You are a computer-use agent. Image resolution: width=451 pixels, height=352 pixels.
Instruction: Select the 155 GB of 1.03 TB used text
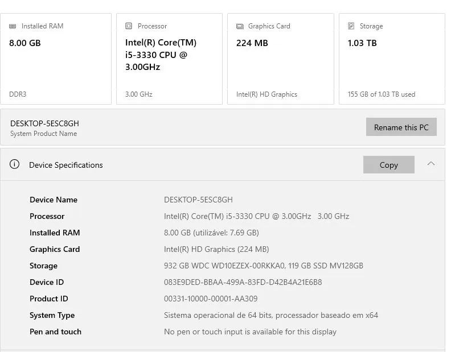[382, 94]
